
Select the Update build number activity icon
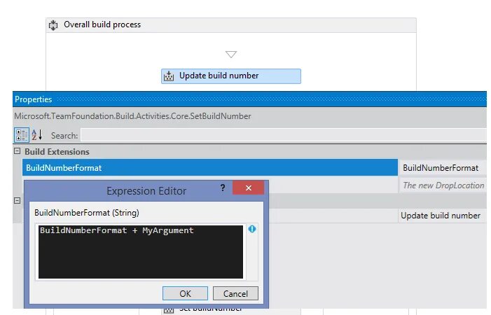169,76
